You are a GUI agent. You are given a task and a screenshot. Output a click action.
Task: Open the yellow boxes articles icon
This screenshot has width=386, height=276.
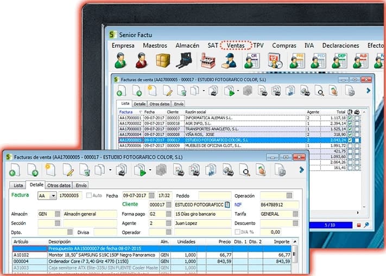tap(163, 60)
